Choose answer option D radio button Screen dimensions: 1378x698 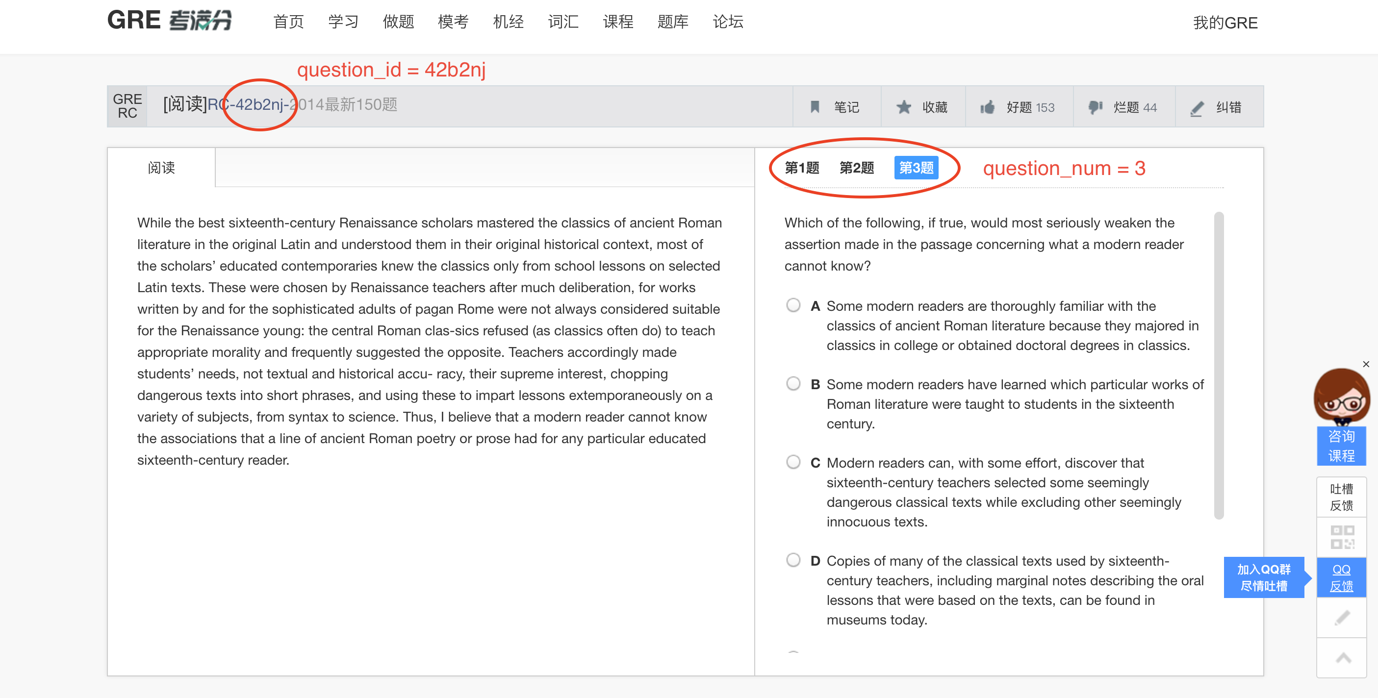pyautogui.click(x=793, y=560)
